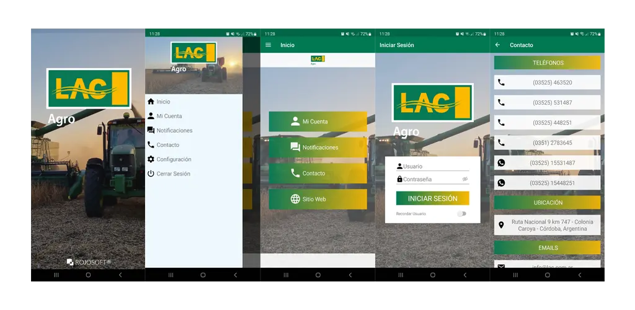Call phone number (03525) 448251
The image size is (635, 310).
(547, 123)
